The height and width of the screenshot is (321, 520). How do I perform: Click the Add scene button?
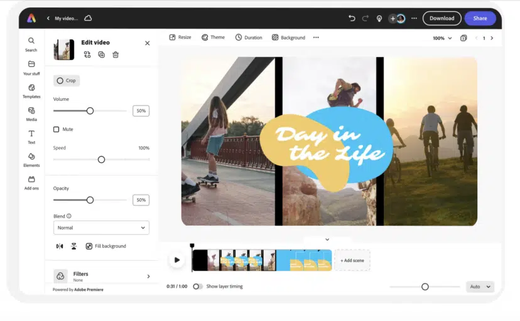coord(352,260)
